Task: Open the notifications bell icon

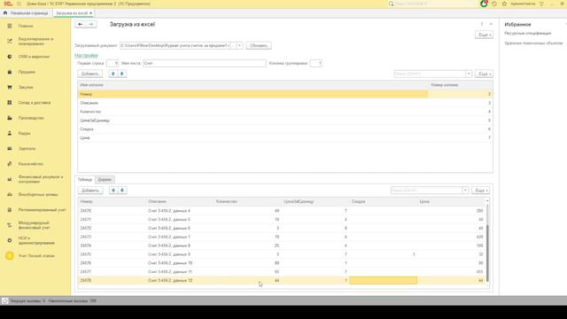Action: pos(484,4)
